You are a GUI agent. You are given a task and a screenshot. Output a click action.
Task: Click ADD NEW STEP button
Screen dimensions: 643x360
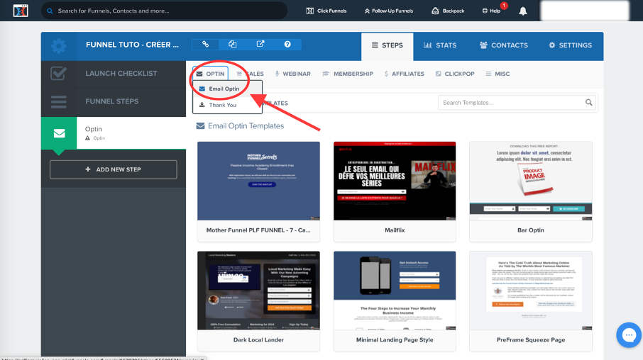(x=113, y=169)
